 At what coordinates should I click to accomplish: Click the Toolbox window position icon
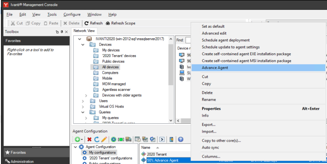pos(57,32)
